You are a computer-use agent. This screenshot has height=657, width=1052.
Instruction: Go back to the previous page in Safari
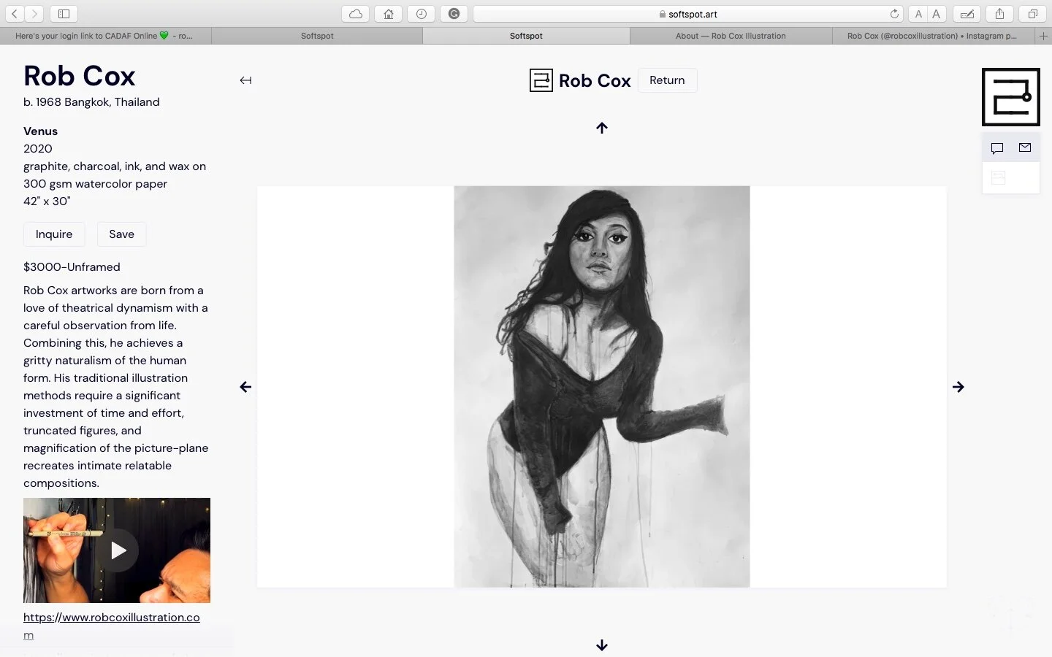pos(15,14)
